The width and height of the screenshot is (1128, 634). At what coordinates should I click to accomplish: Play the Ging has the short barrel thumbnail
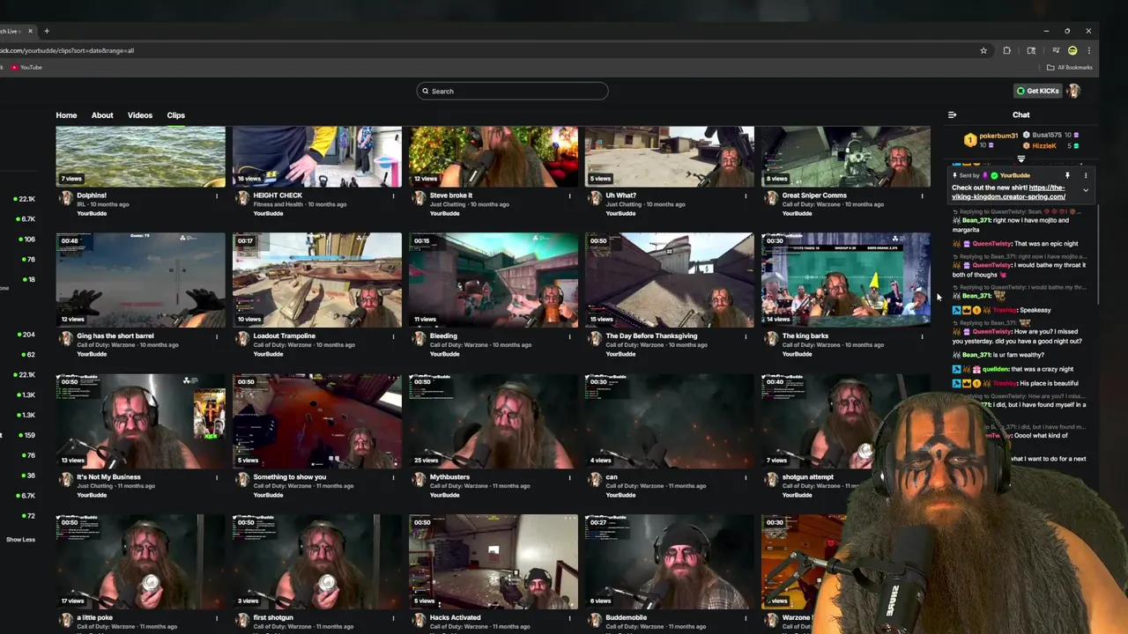point(141,280)
